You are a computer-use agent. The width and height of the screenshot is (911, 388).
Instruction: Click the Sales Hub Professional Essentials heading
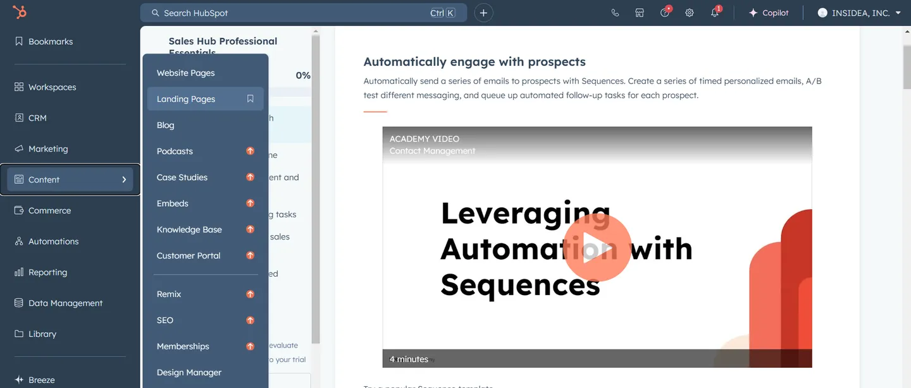coord(223,47)
